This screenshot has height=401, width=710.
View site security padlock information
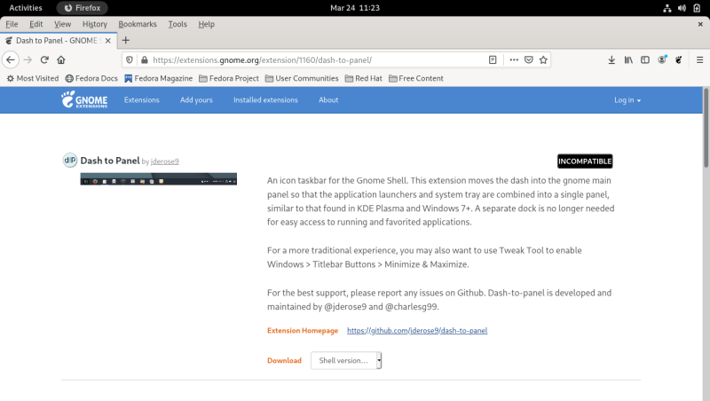tap(145, 59)
